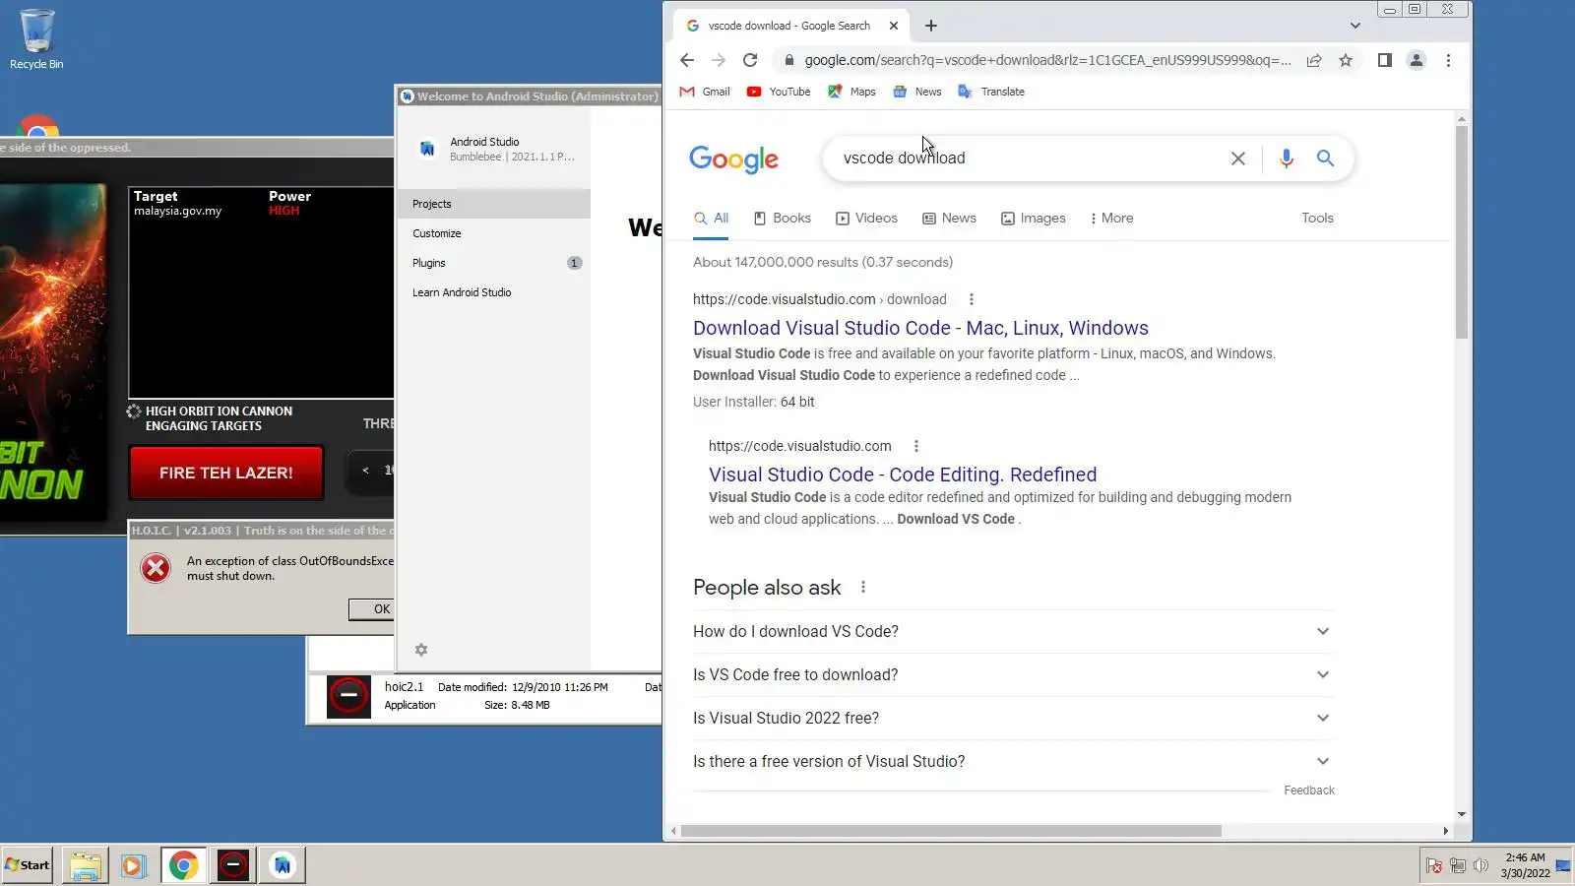
Task: Click FIRE TEH LAZER! button in HOIC
Action: point(226,473)
